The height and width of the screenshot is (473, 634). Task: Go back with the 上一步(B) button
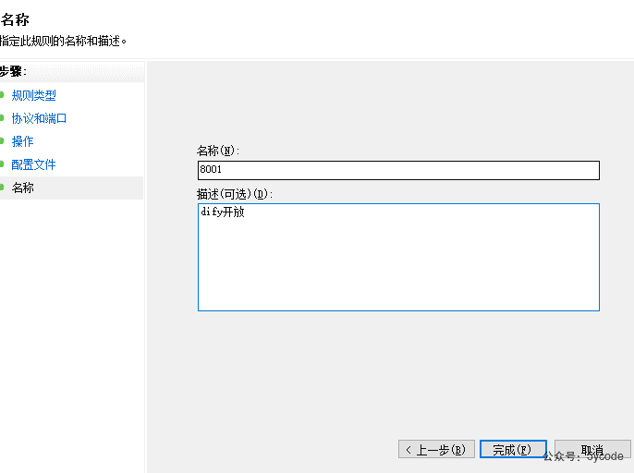(x=436, y=449)
